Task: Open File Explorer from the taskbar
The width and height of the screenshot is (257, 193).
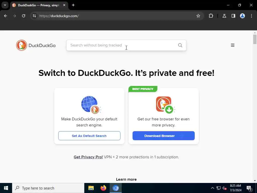Action: [91, 188]
